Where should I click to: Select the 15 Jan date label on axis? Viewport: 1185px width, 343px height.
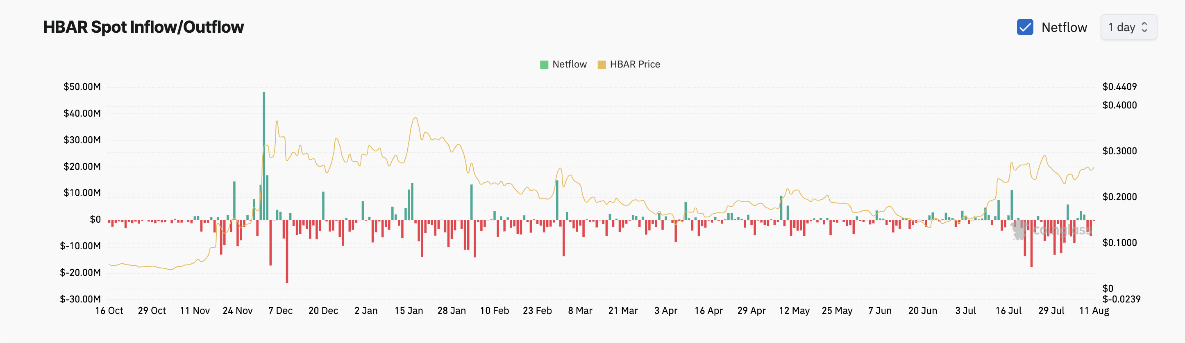click(x=409, y=311)
